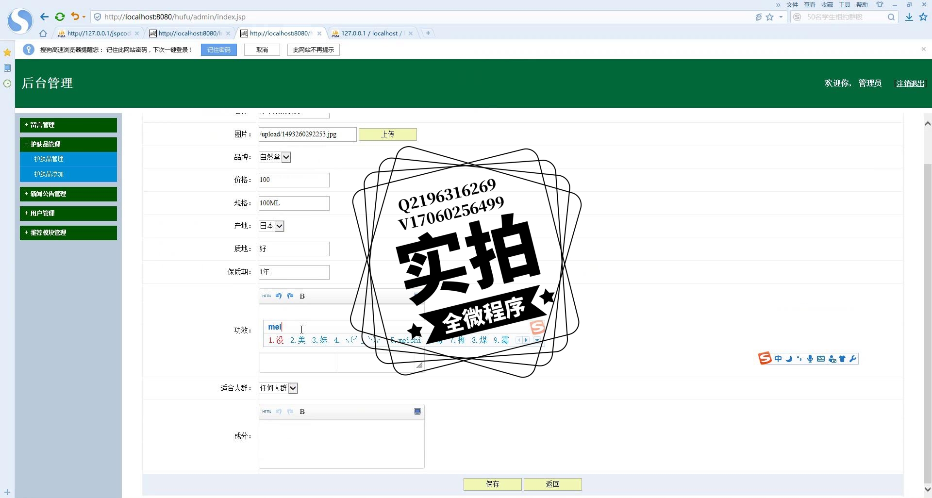Toggle the half/full-width moon icon on IME bar
This screenshot has width=932, height=498.
pos(789,359)
